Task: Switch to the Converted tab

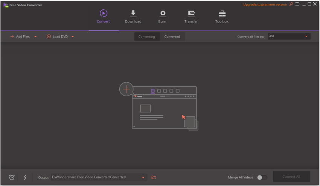Action: click(x=172, y=37)
